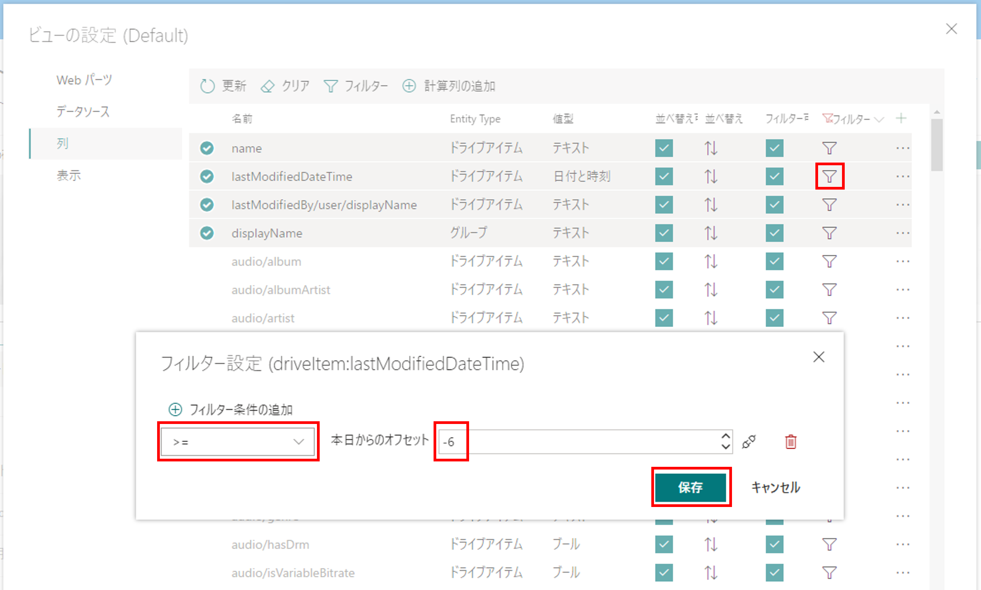
Task: Click the link icon beside the offset field
Action: (x=749, y=442)
